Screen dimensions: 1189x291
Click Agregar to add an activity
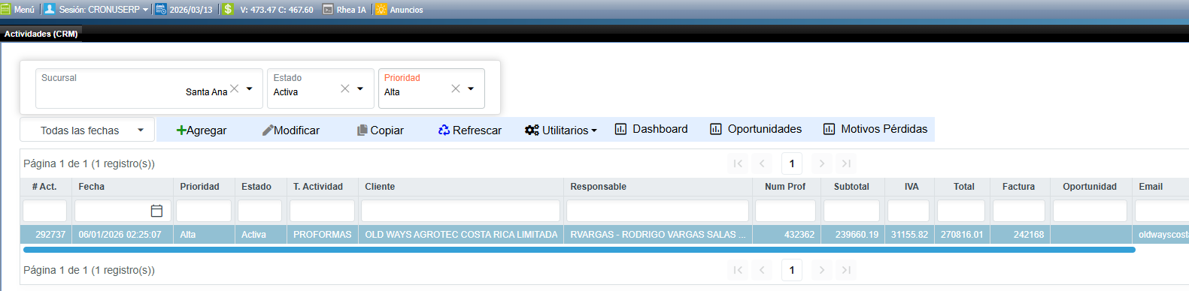[202, 130]
